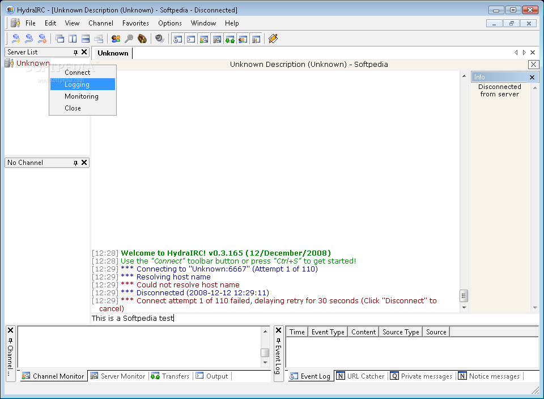Open the Options menu
The height and width of the screenshot is (399, 544).
pos(169,23)
